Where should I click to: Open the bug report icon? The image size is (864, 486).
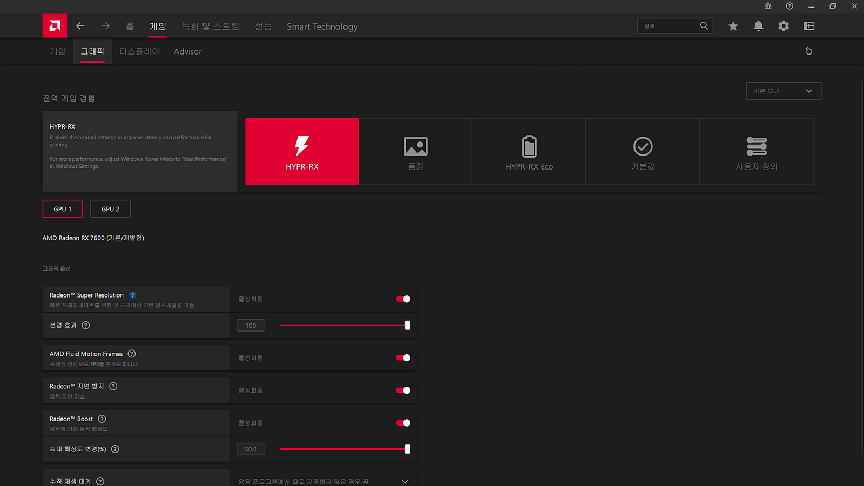pyautogui.click(x=768, y=6)
